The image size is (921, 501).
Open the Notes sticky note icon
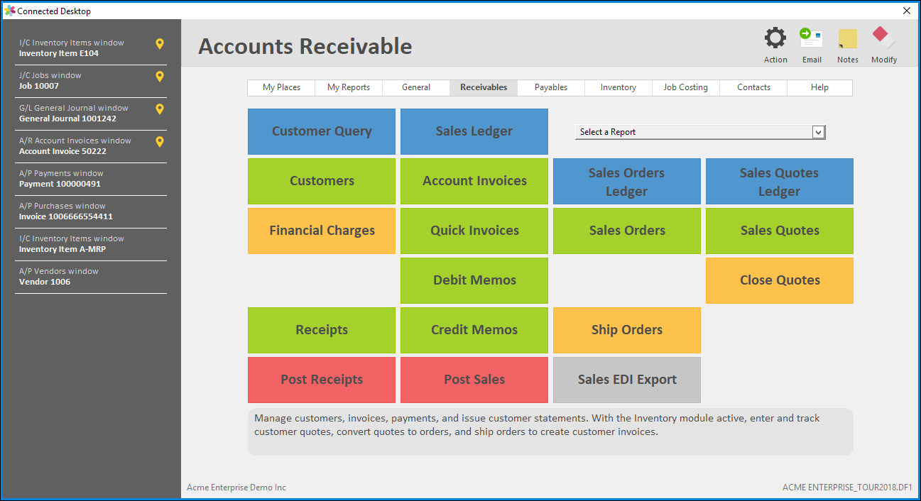(x=847, y=39)
